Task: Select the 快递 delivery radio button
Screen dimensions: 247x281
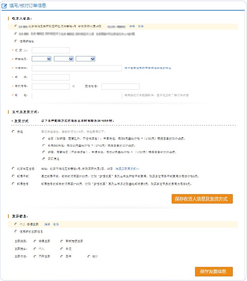Action: point(13,132)
